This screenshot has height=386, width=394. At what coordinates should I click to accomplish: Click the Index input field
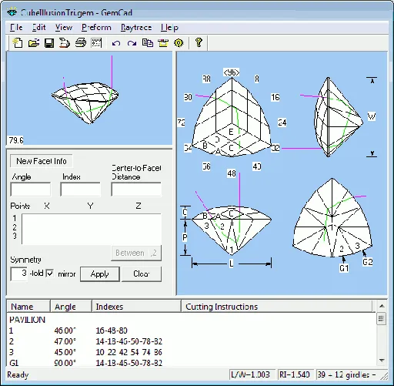(81, 190)
